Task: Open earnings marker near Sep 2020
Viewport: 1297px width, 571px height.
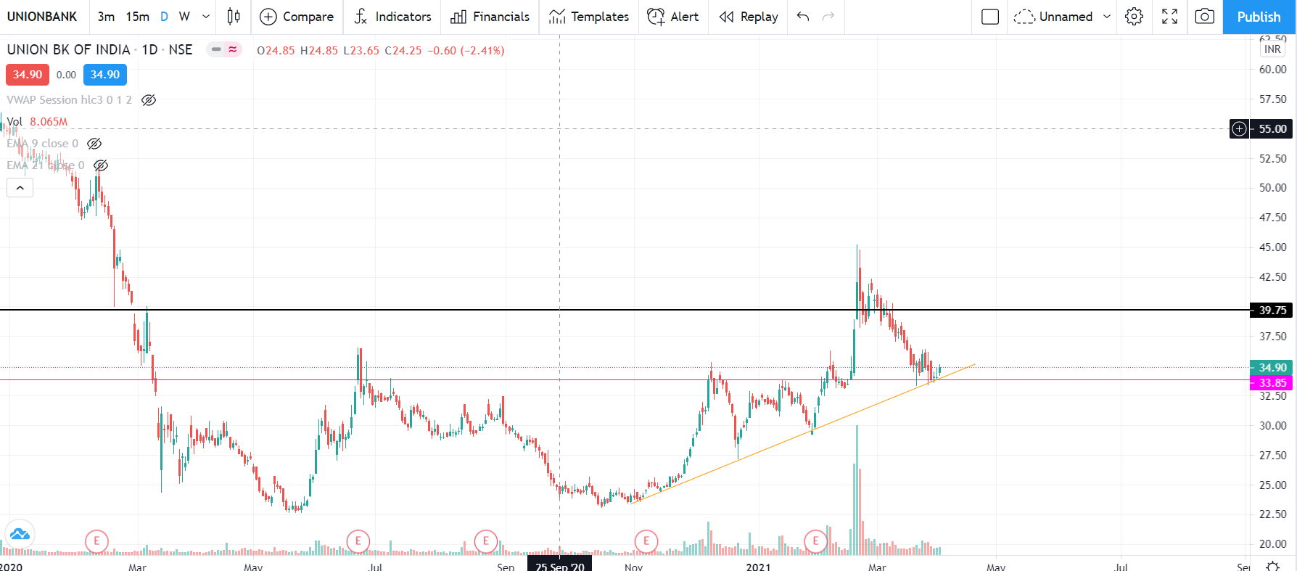Action: [485, 541]
